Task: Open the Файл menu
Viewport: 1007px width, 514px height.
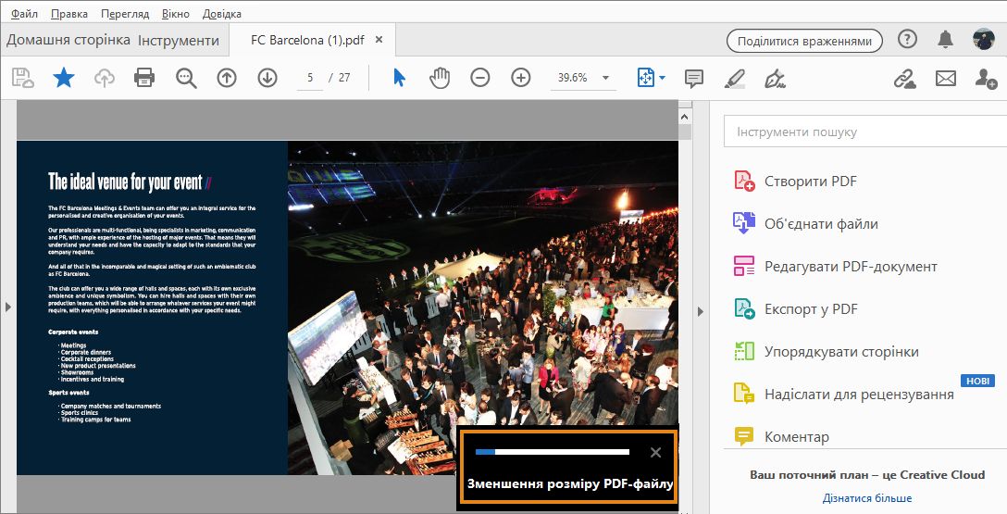Action: click(24, 13)
